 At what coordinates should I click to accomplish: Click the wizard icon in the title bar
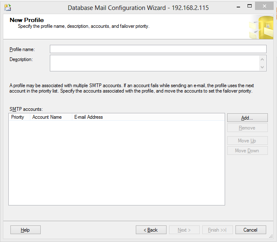click(7, 7)
